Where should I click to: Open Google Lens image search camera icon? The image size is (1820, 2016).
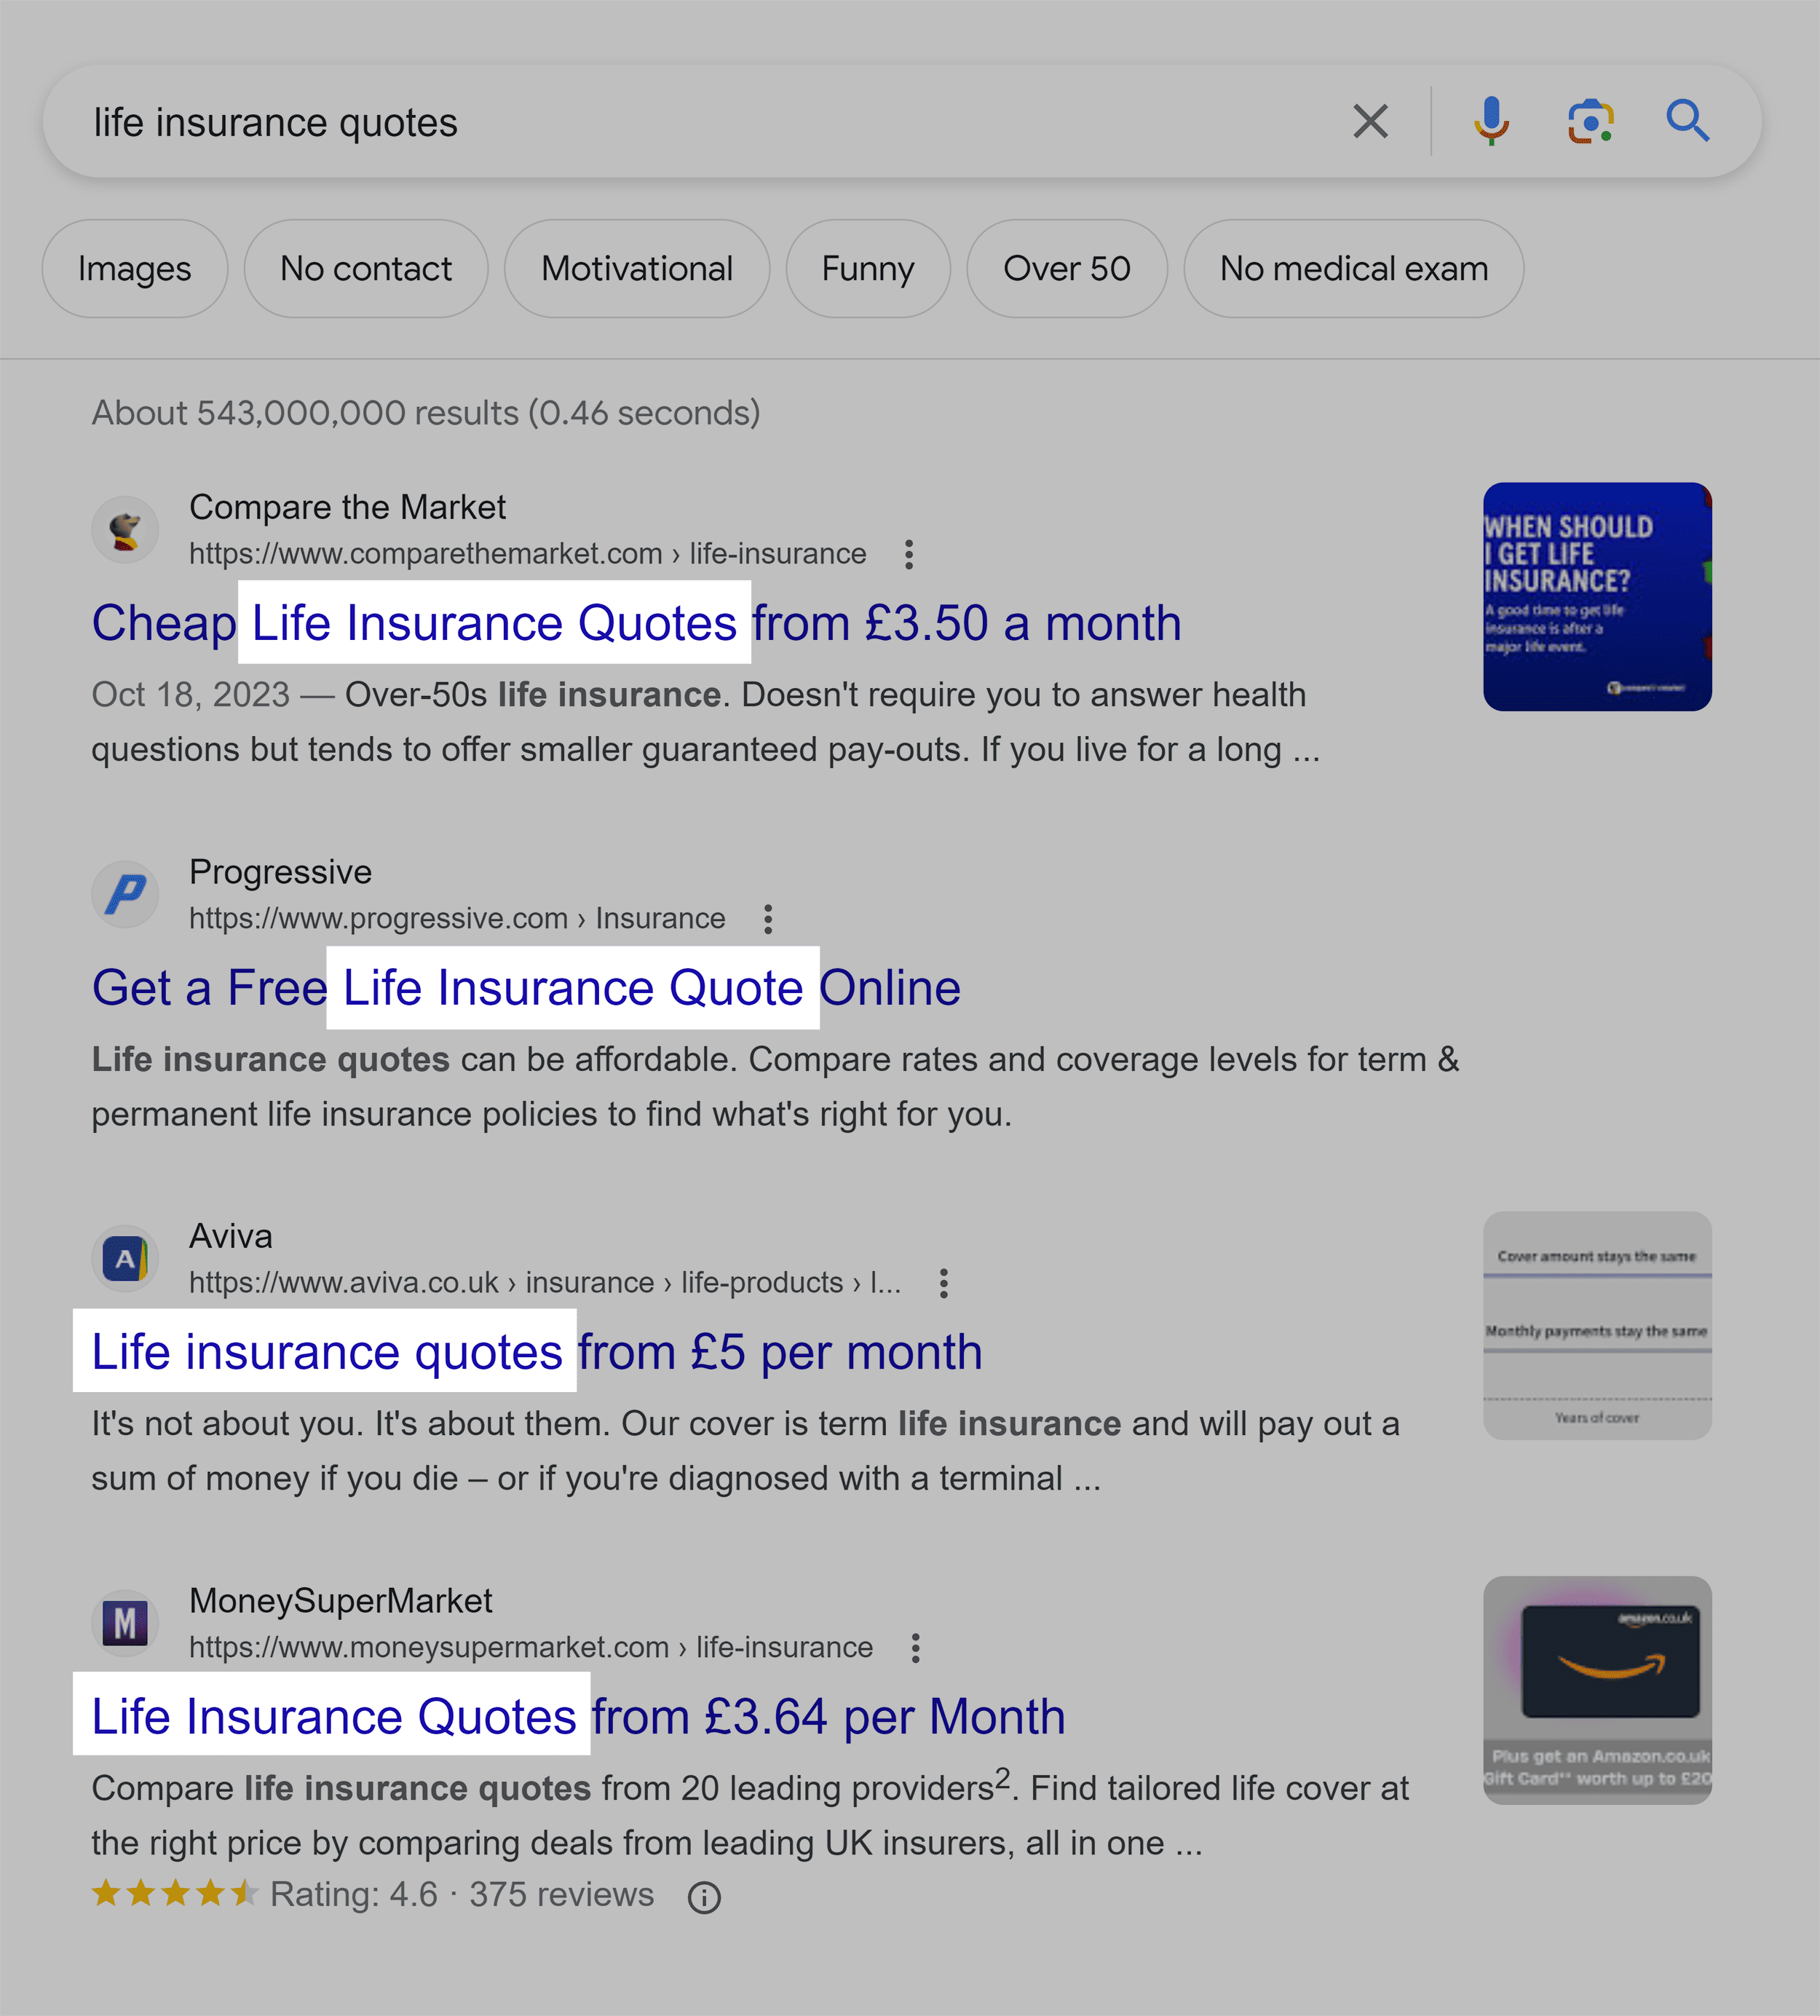1590,121
